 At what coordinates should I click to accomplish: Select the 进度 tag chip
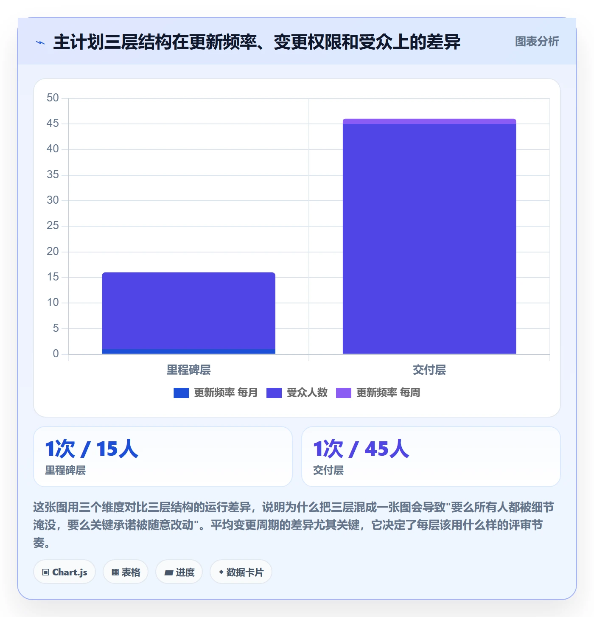pos(179,572)
